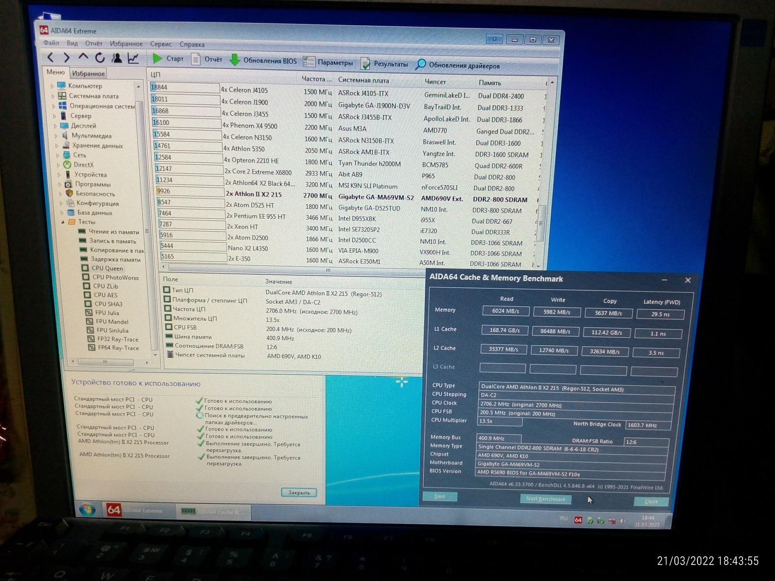Expand the Сеть tree node
The height and width of the screenshot is (581, 775).
point(58,155)
